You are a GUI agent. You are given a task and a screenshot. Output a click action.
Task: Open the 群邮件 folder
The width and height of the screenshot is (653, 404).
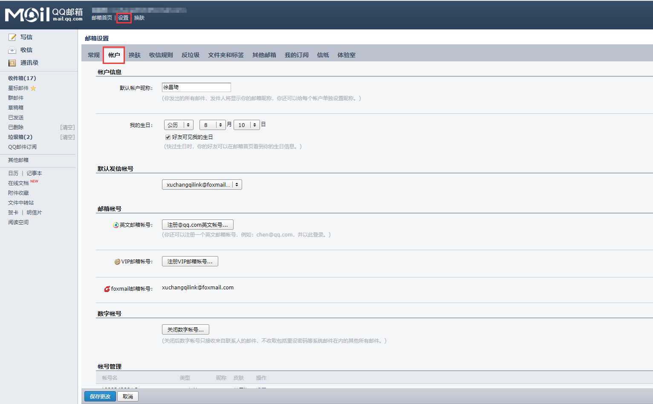click(16, 98)
